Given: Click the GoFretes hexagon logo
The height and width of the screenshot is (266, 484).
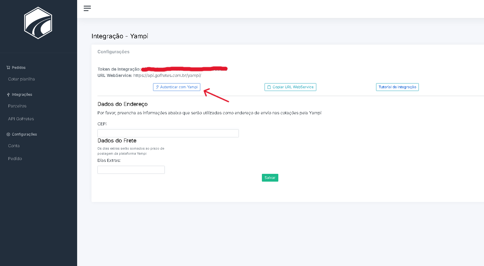Looking at the screenshot, I should (38, 23).
